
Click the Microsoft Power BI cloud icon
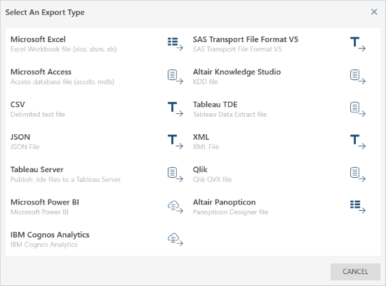click(175, 207)
